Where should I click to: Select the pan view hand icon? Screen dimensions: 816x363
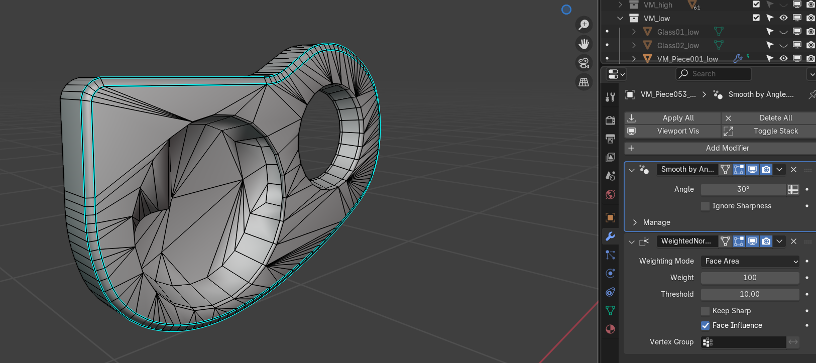584,44
